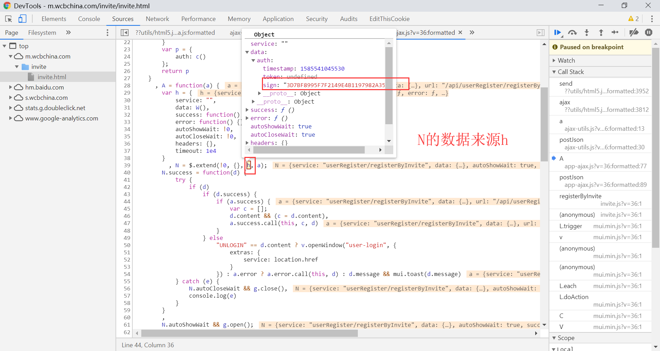Image resolution: width=660 pixels, height=351 pixels.
Task: Select the L.trigger call stack frame
Action: pos(600,226)
